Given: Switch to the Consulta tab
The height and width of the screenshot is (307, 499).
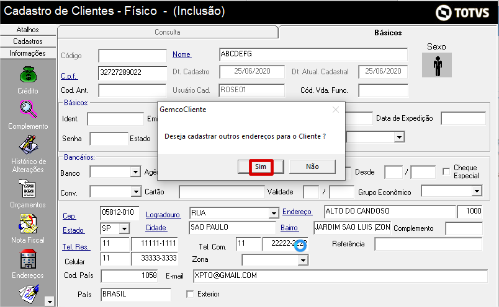Looking at the screenshot, I should (168, 32).
